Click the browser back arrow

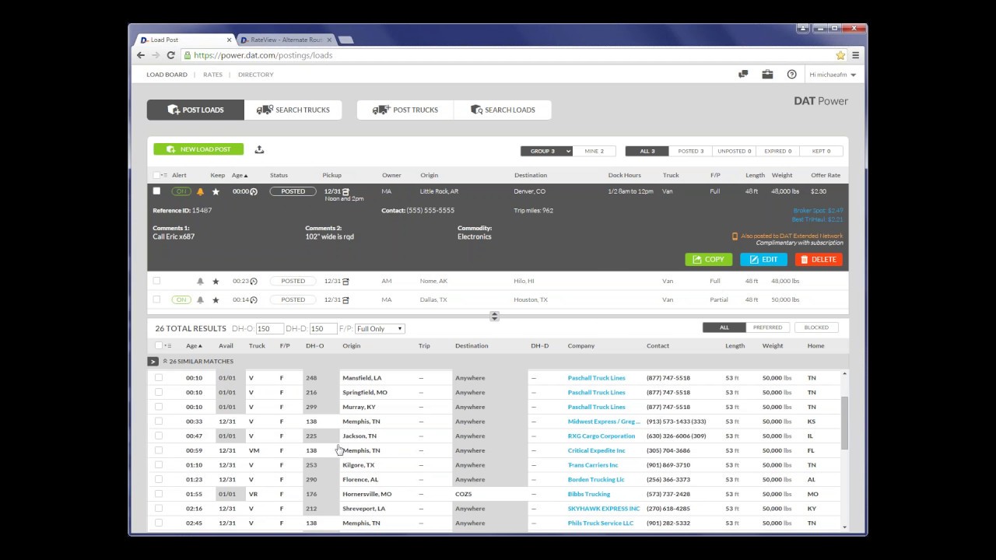point(141,55)
